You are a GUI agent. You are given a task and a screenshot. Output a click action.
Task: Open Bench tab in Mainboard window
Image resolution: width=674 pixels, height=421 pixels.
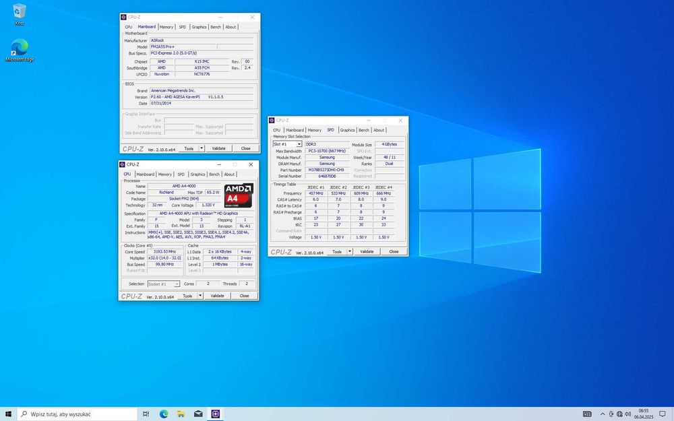(x=216, y=27)
